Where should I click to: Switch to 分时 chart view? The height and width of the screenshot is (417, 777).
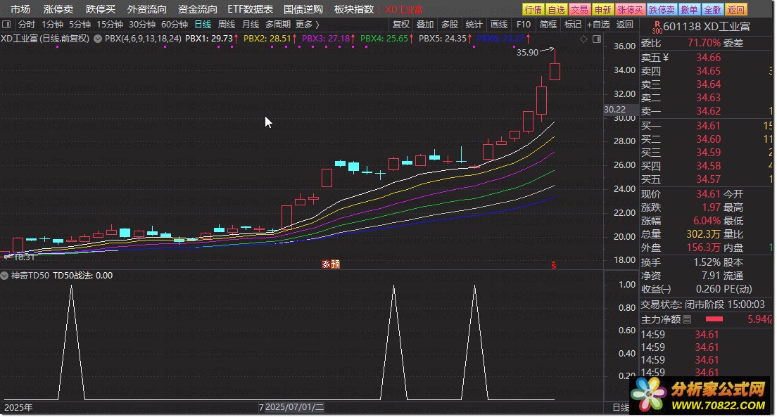pos(26,25)
